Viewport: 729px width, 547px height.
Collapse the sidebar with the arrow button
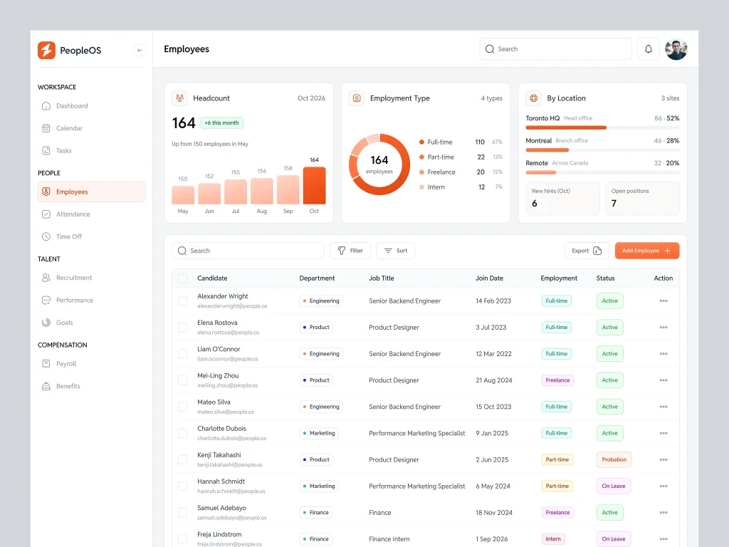(x=140, y=51)
